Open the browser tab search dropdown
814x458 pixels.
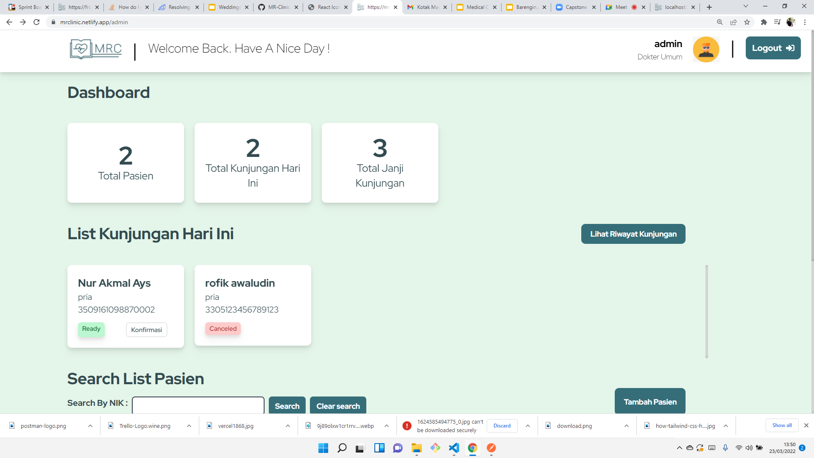[x=746, y=6]
